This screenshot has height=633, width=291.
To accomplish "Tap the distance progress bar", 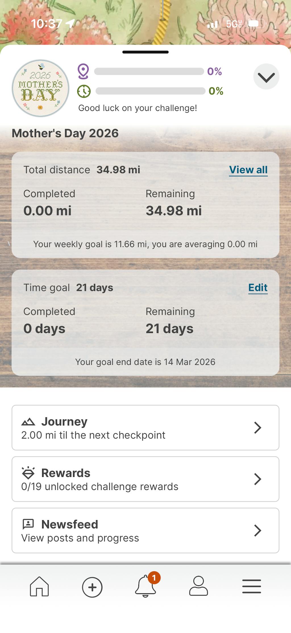I will 149,71.
